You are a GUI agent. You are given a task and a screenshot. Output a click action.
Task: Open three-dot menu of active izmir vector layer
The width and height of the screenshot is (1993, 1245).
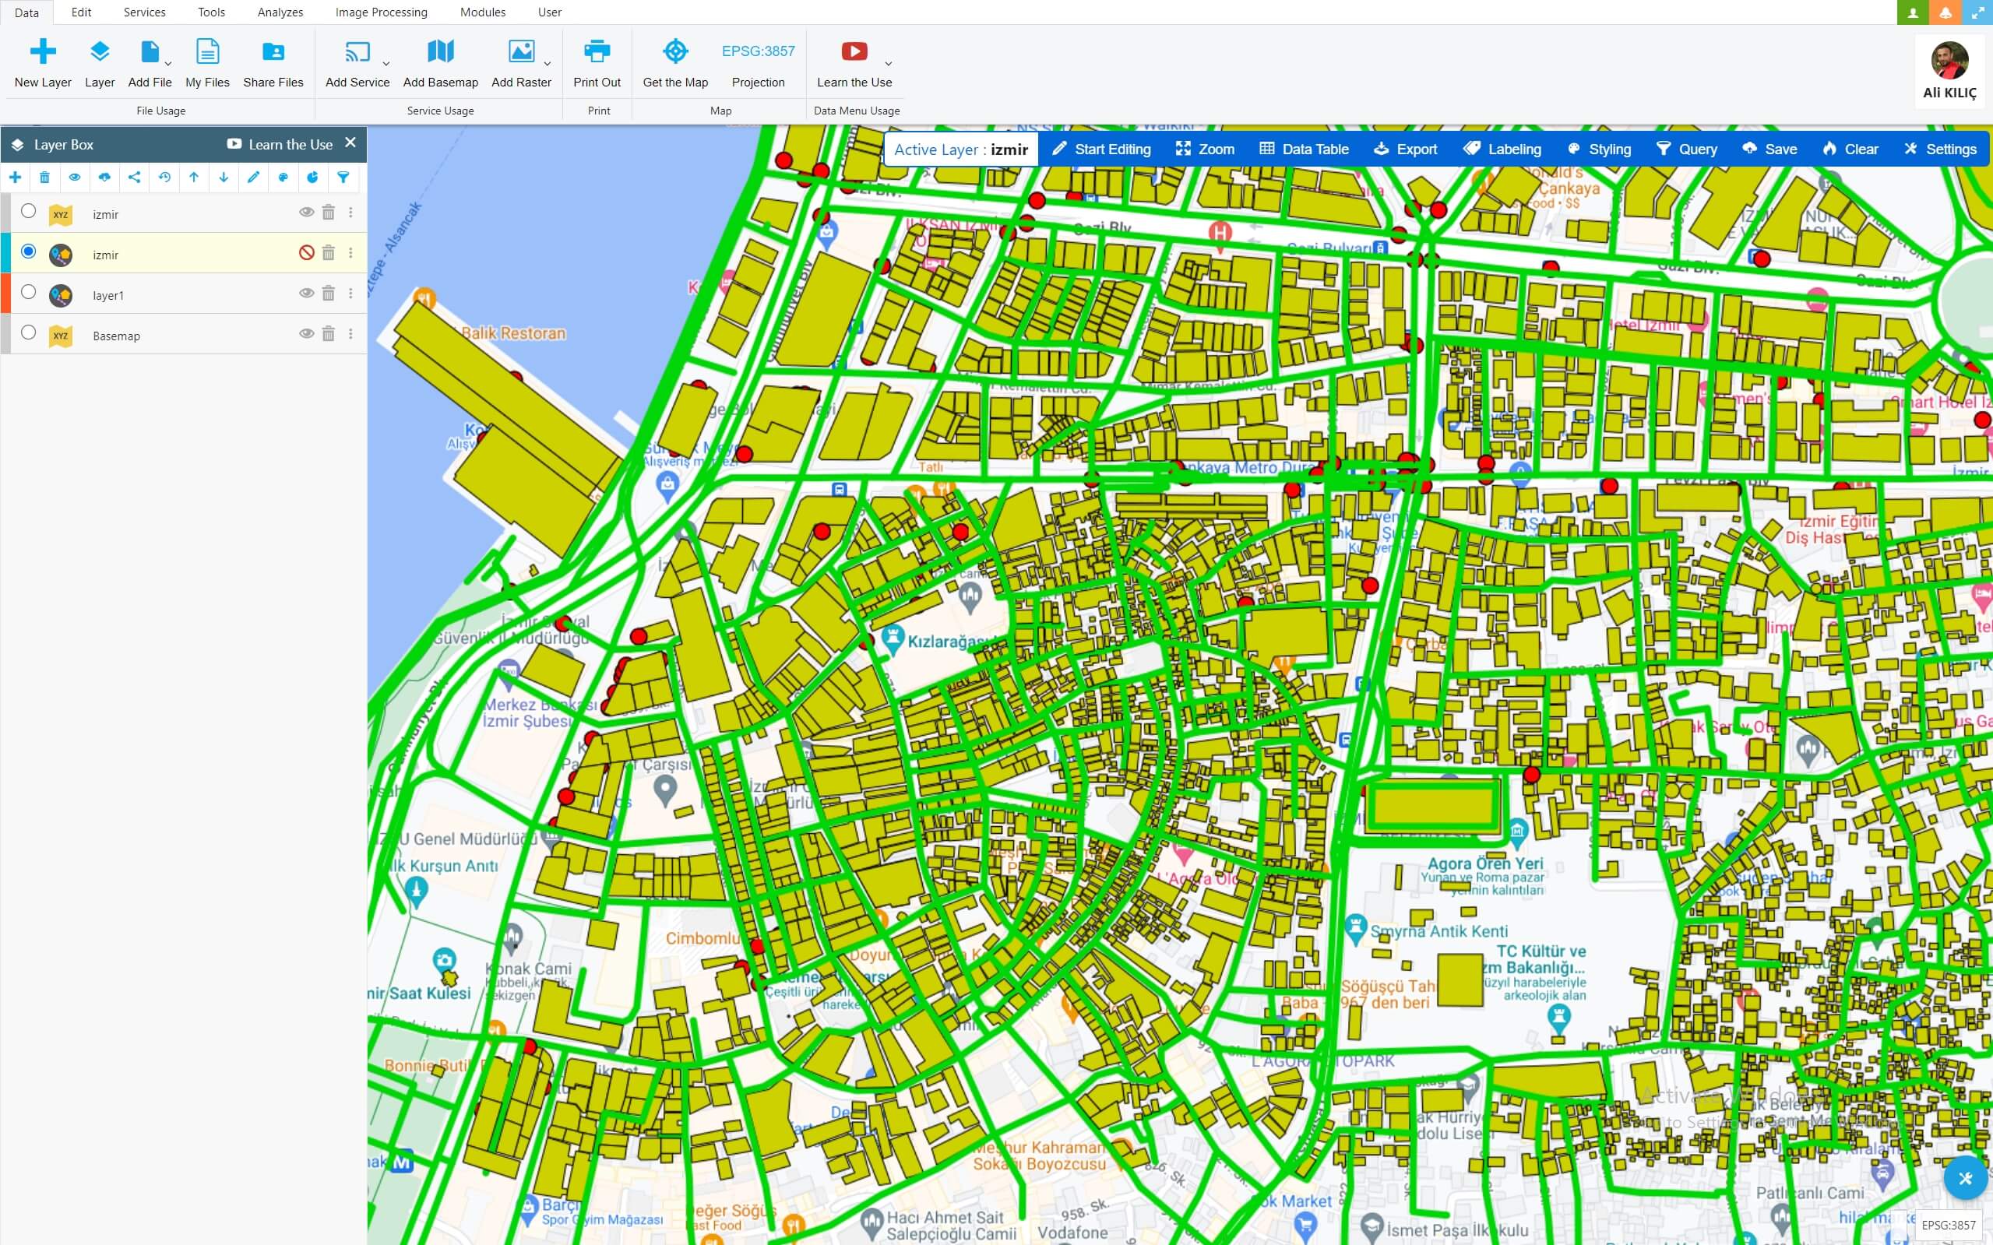coord(350,253)
